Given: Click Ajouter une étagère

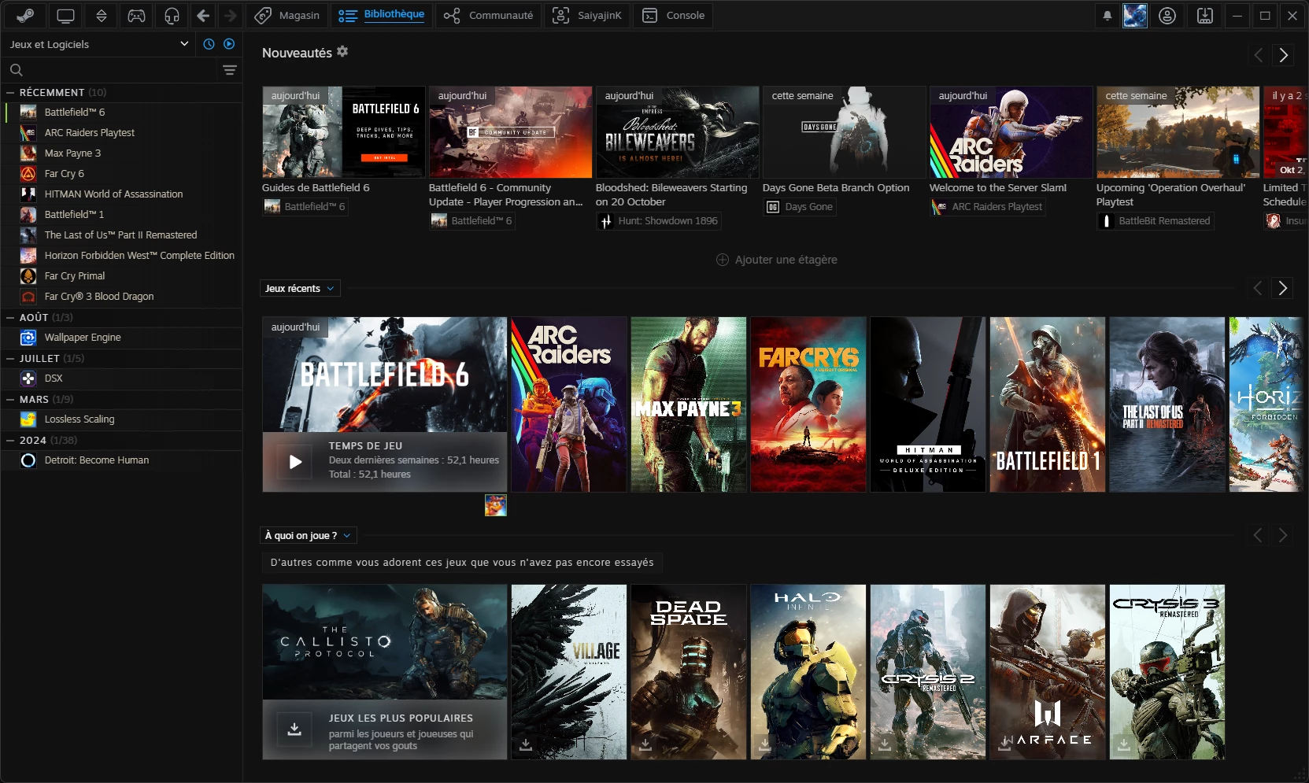Looking at the screenshot, I should click(777, 260).
